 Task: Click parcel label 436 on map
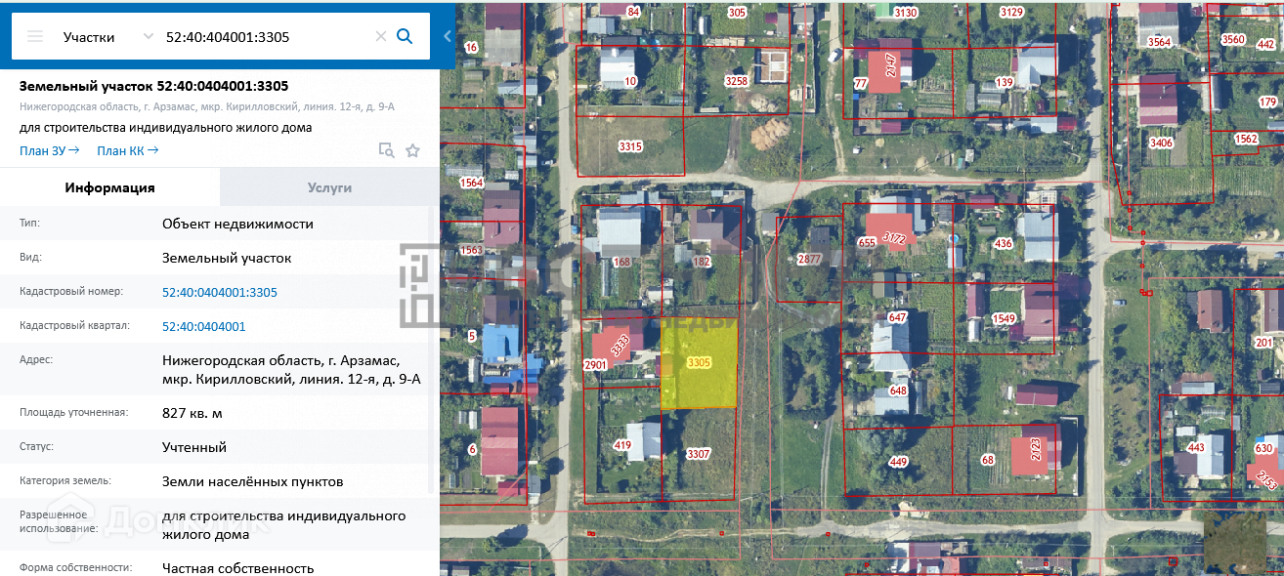(1003, 243)
